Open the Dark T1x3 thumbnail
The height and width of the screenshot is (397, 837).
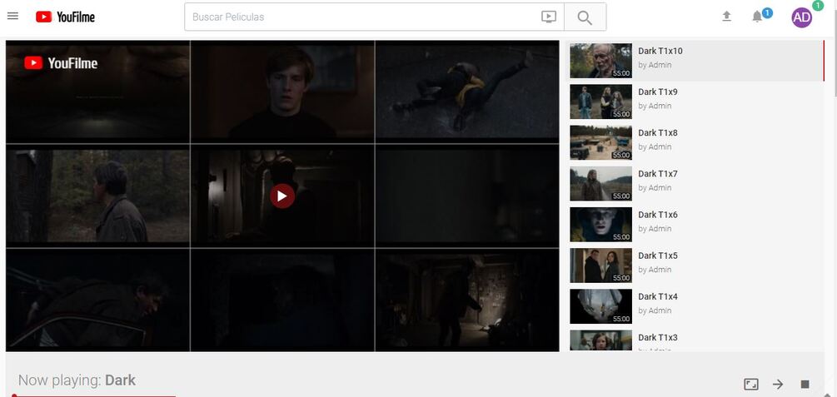click(600, 340)
